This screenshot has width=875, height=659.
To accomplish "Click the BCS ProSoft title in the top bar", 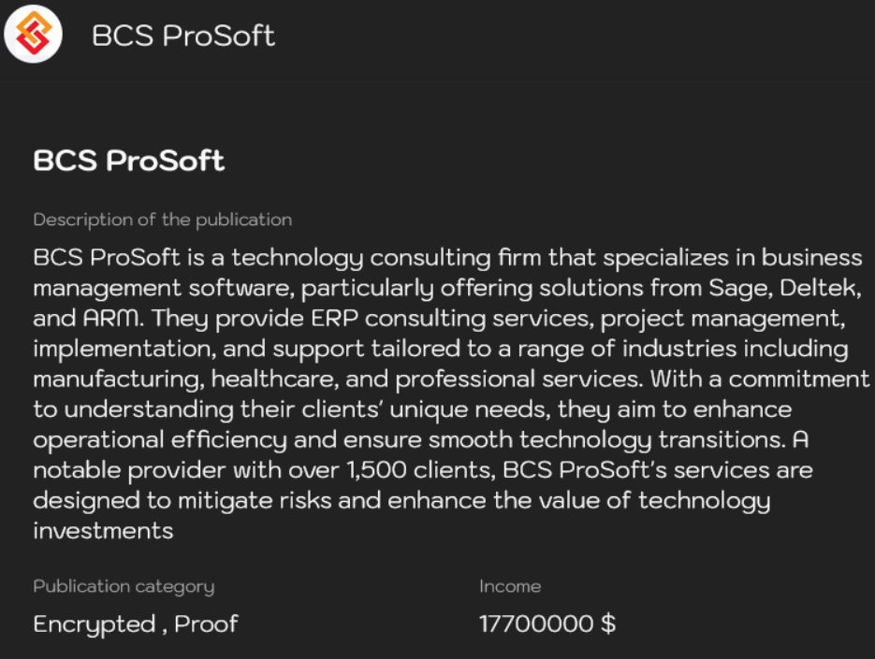I will pos(183,36).
